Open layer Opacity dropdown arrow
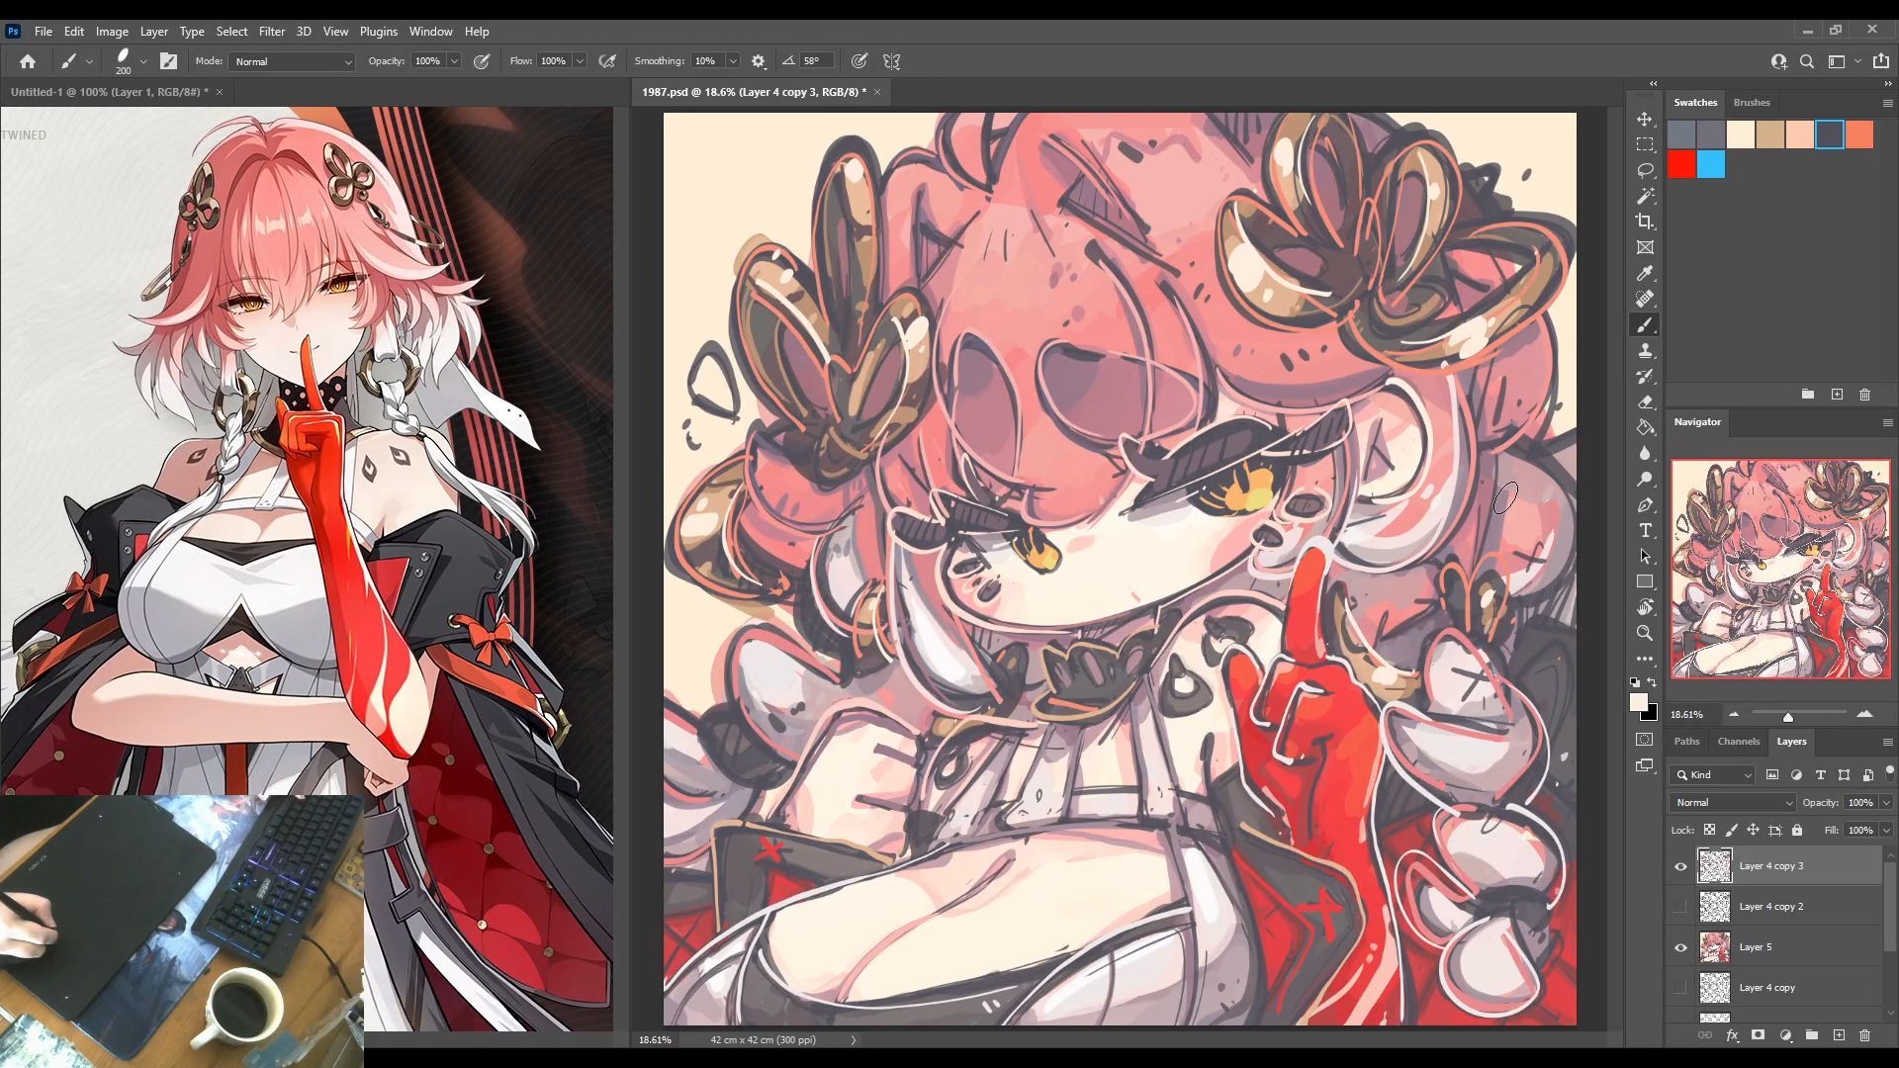The width and height of the screenshot is (1899, 1068). point(1886,803)
